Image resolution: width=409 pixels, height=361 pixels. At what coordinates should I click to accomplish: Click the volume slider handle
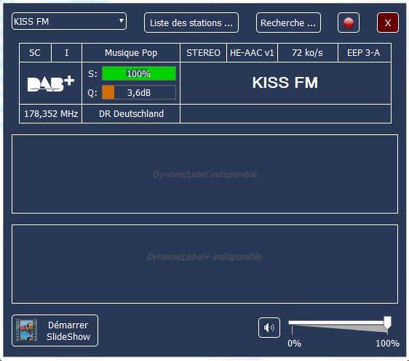[x=387, y=323]
